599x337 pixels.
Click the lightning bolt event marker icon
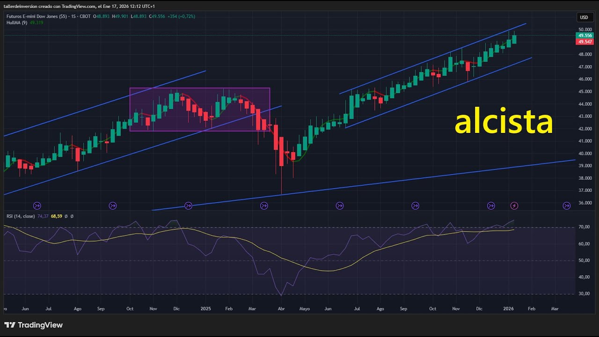coord(514,205)
